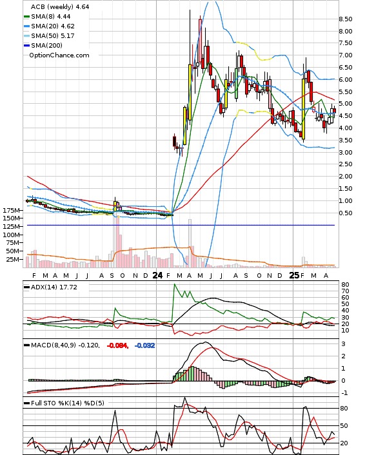Click the 175M volume axis label
The width and height of the screenshot is (365, 455).
12,210
